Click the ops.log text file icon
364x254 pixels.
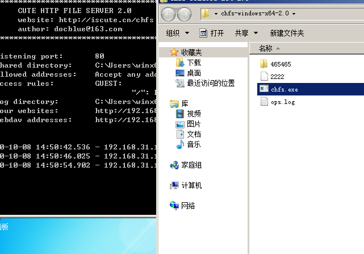[264, 102]
